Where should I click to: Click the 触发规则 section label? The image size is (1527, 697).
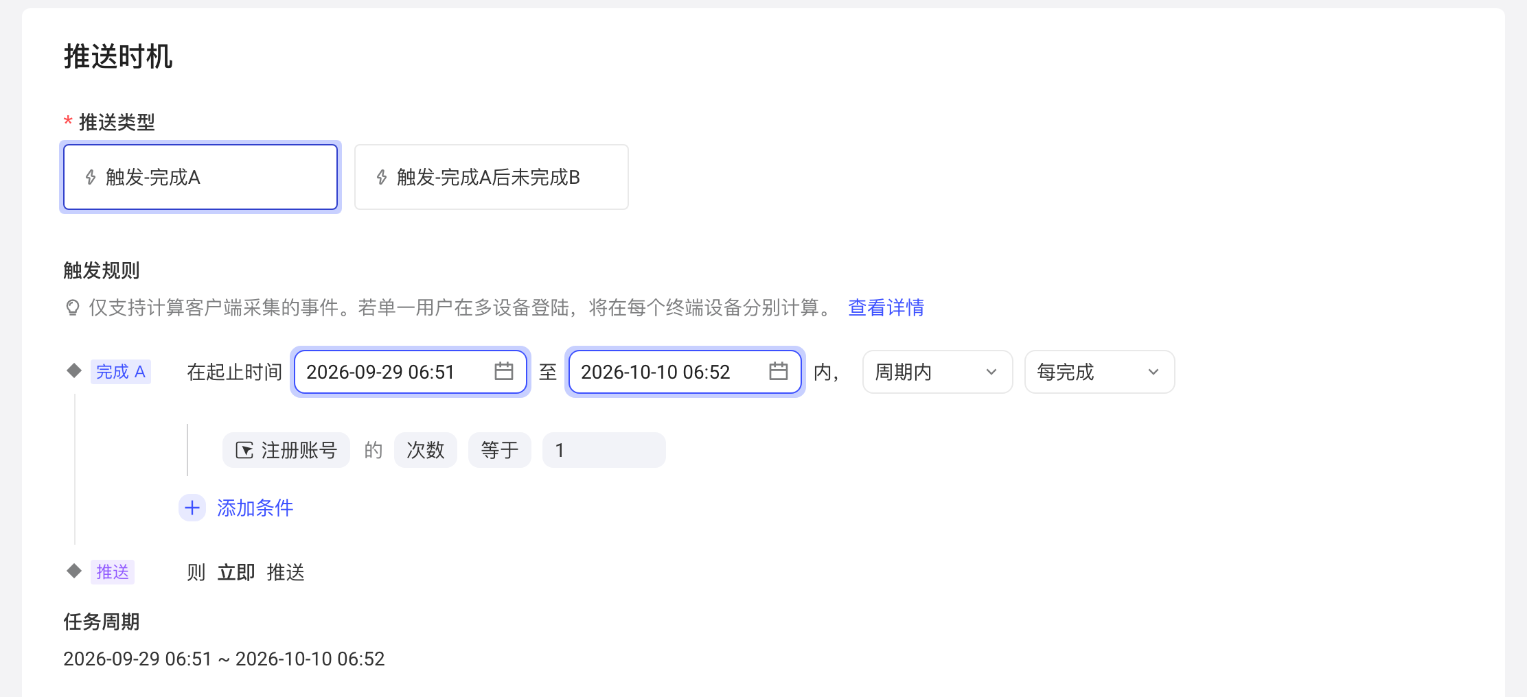coord(102,270)
